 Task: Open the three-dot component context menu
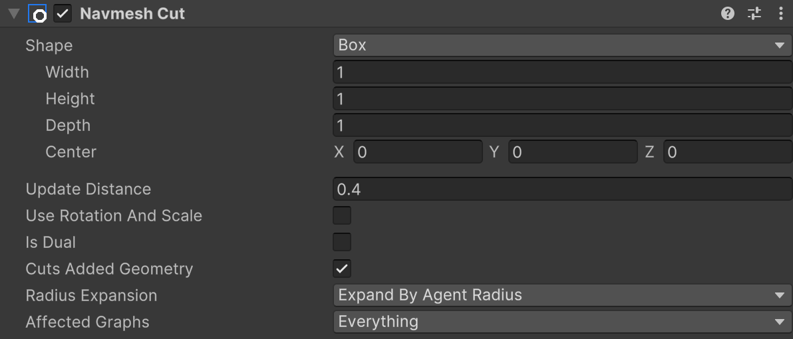[780, 14]
